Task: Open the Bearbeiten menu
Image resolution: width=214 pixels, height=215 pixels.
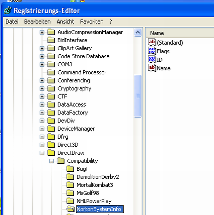Action: (x=37, y=22)
